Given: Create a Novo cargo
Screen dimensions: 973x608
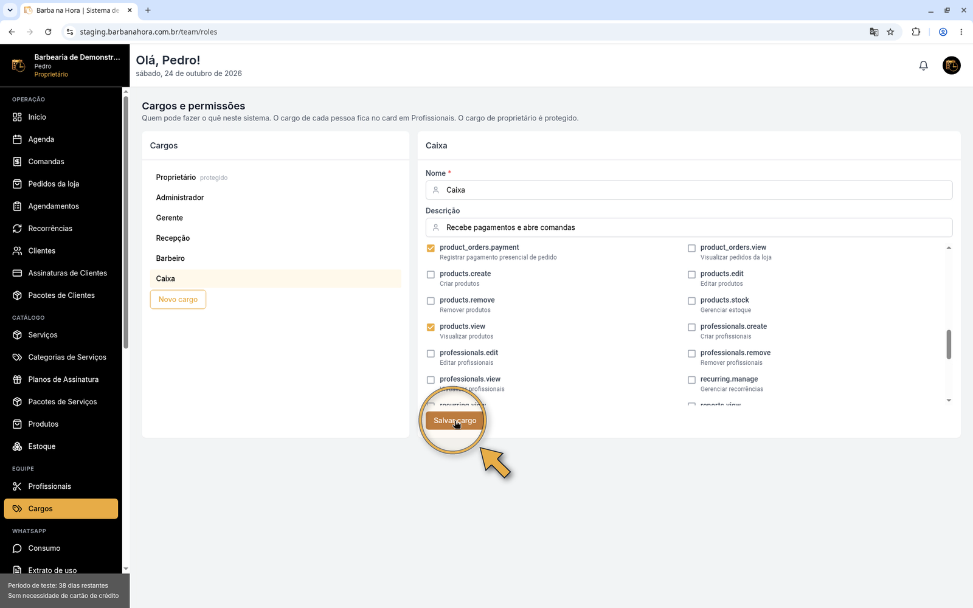Looking at the screenshot, I should point(178,299).
